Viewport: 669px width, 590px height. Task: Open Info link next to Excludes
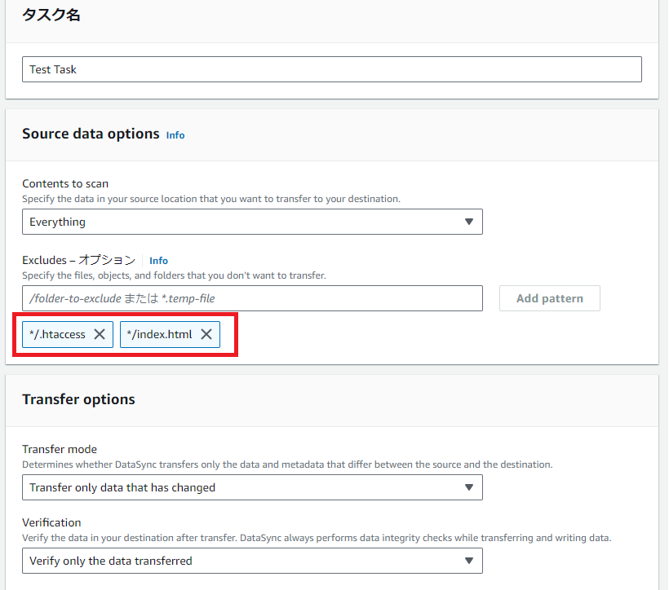(159, 261)
